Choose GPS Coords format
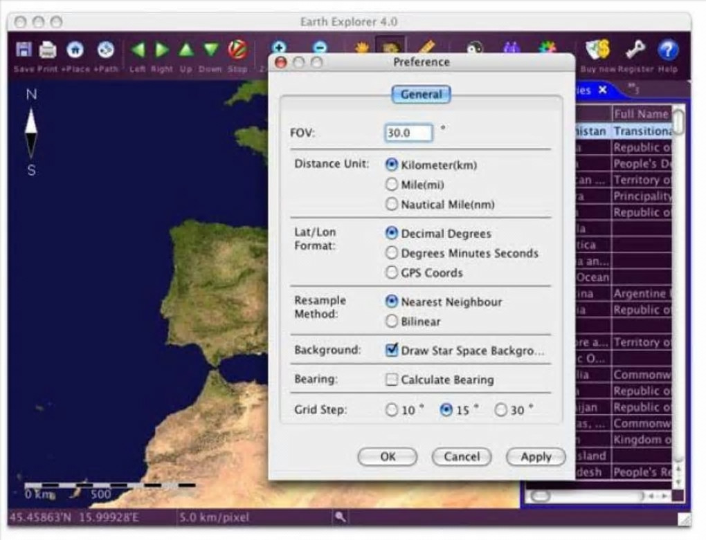This screenshot has height=540, width=706. point(392,272)
